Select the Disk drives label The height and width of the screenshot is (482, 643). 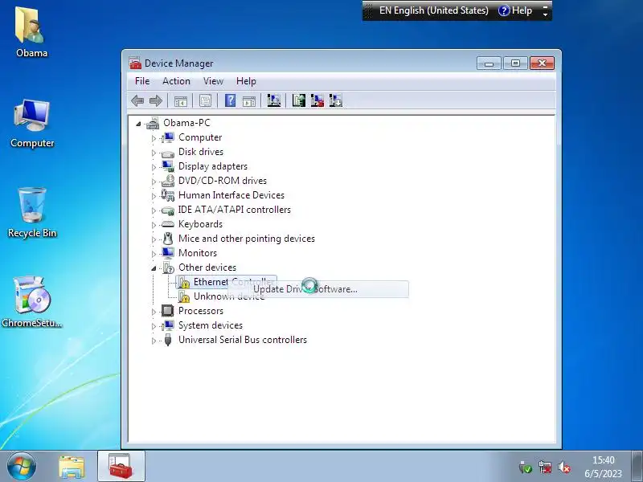[200, 152]
